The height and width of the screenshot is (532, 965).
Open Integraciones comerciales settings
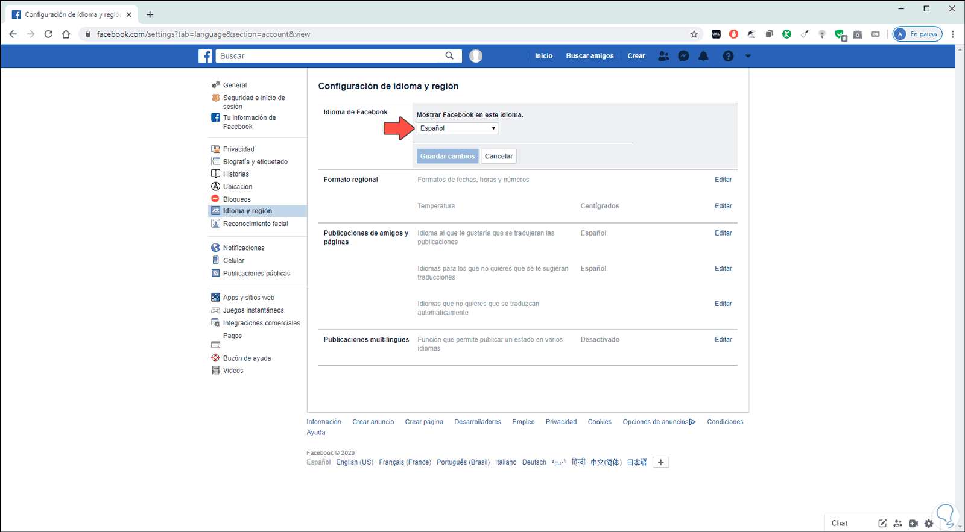(261, 323)
